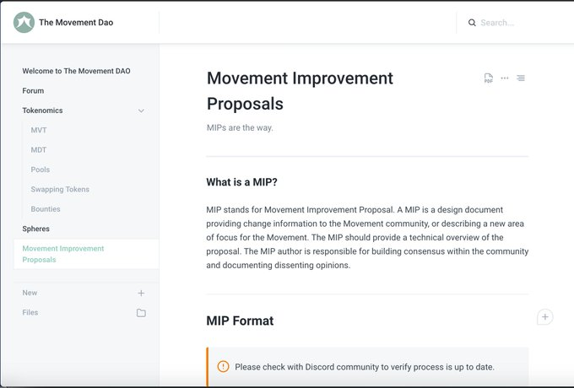
Task: Open the page outline icon
Action: pyautogui.click(x=521, y=78)
